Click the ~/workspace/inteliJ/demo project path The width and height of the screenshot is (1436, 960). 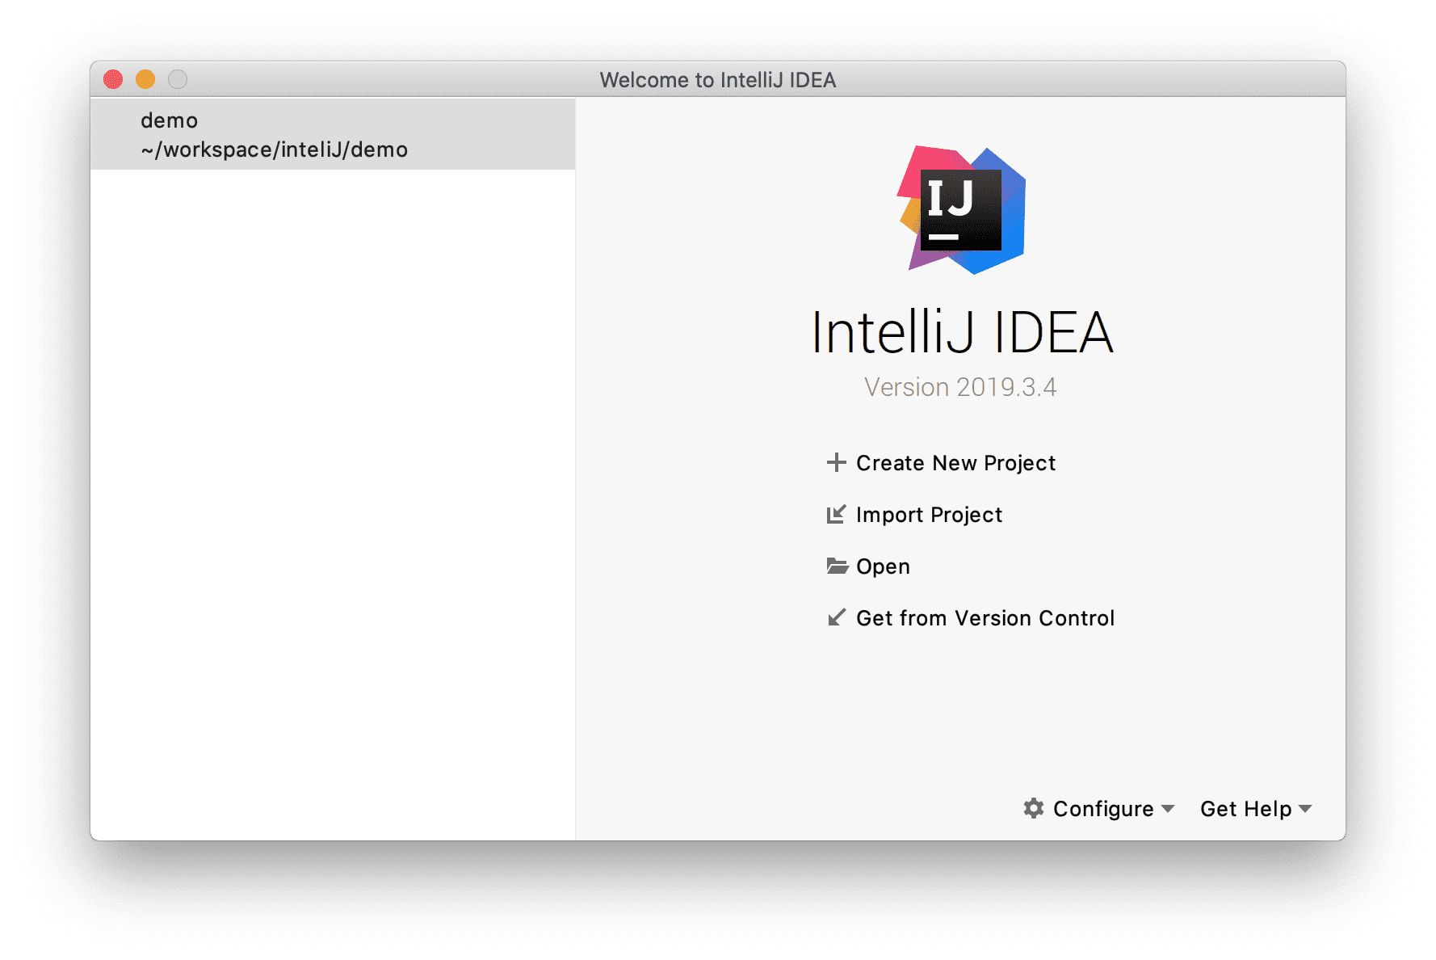274,150
